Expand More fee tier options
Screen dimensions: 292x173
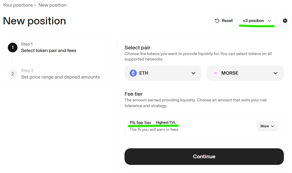(x=267, y=126)
